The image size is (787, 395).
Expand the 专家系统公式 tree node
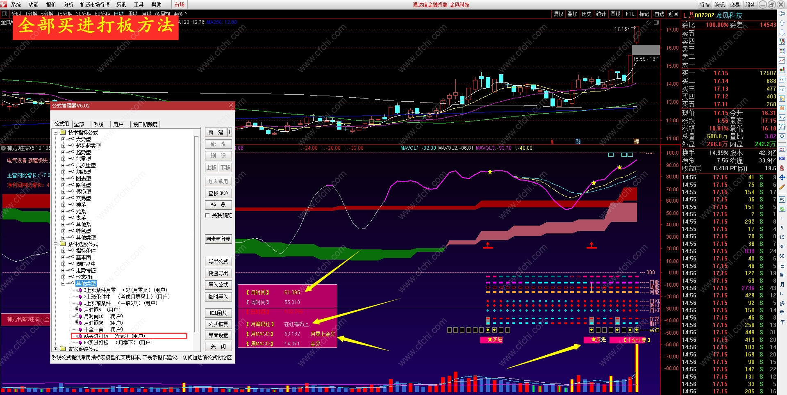[x=55, y=349]
